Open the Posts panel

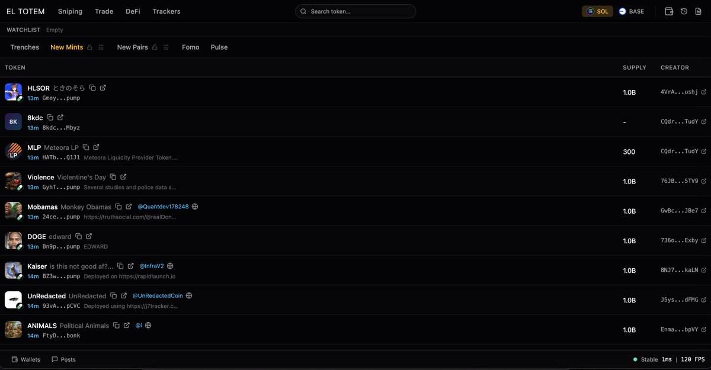tap(63, 359)
